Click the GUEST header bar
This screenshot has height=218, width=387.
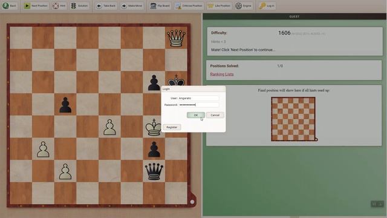[294, 16]
